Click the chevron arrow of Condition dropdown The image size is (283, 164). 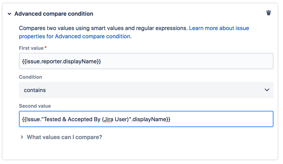pyautogui.click(x=267, y=90)
